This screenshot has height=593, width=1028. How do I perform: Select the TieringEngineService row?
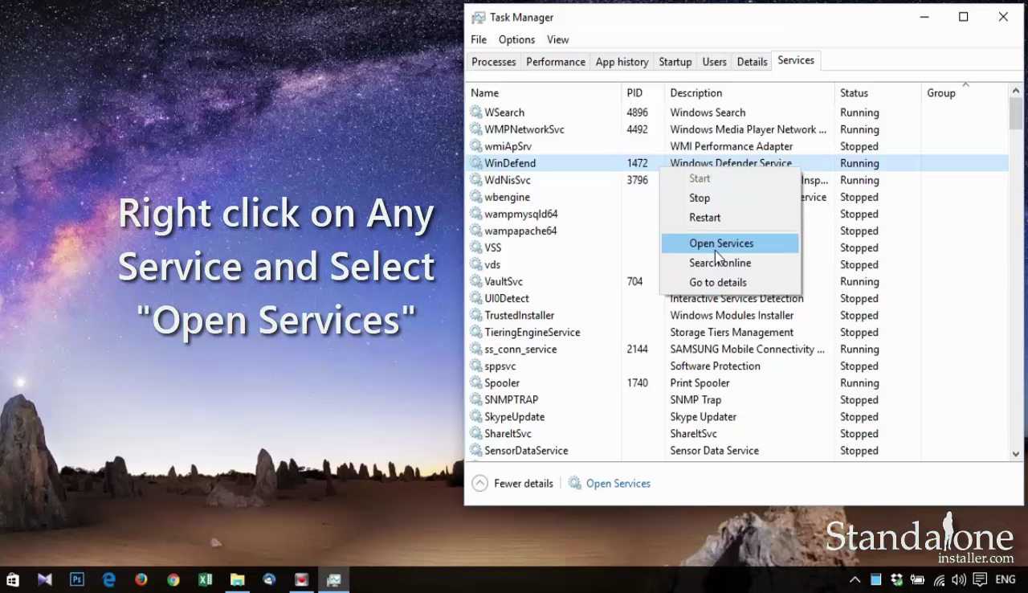pos(737,333)
